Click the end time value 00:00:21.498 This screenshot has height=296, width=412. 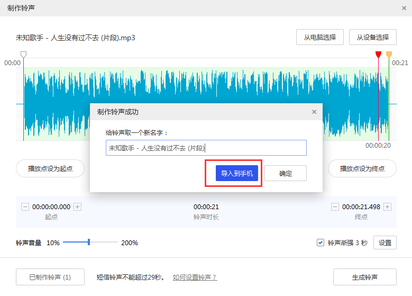pos(361,207)
